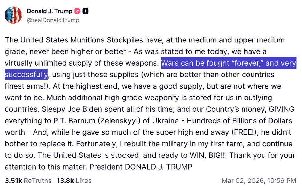Click the highlighted word "successfully"
This screenshot has height=190, width=302.
click(26, 75)
